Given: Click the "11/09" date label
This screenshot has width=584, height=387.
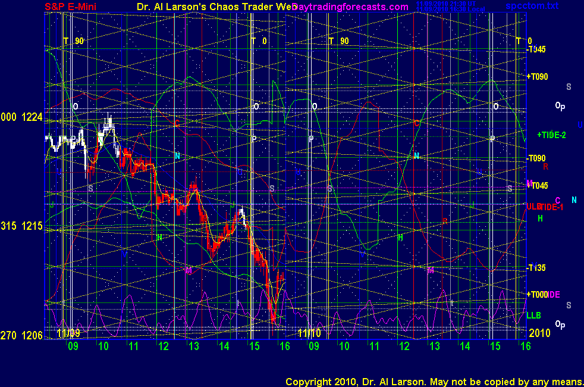Looking at the screenshot, I should (x=68, y=333).
